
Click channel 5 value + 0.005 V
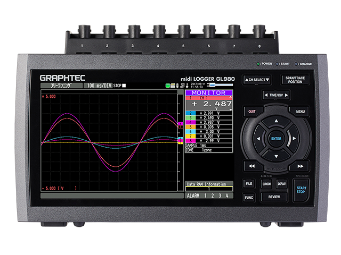tap(209, 127)
